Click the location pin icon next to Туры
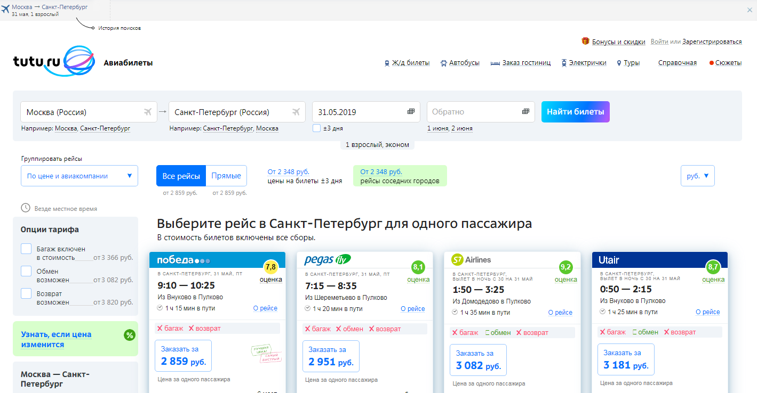Image resolution: width=757 pixels, height=393 pixels. pos(619,63)
